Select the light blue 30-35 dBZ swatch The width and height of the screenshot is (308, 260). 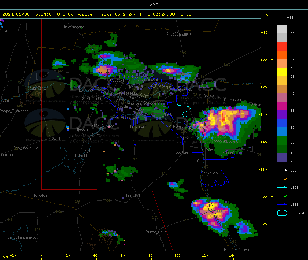click(282, 132)
